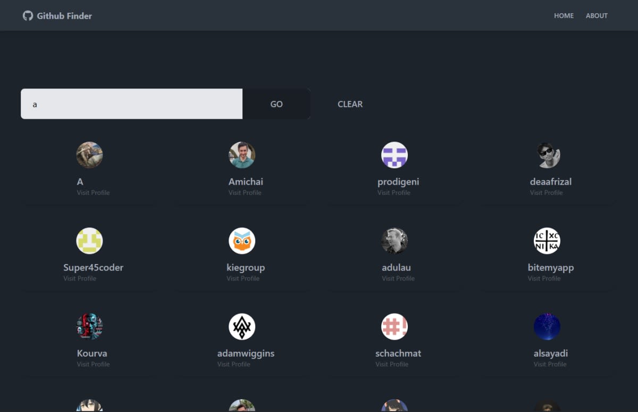Click Super45coder's yellow pixel avatar
This screenshot has height=412, width=638.
pyautogui.click(x=89, y=241)
